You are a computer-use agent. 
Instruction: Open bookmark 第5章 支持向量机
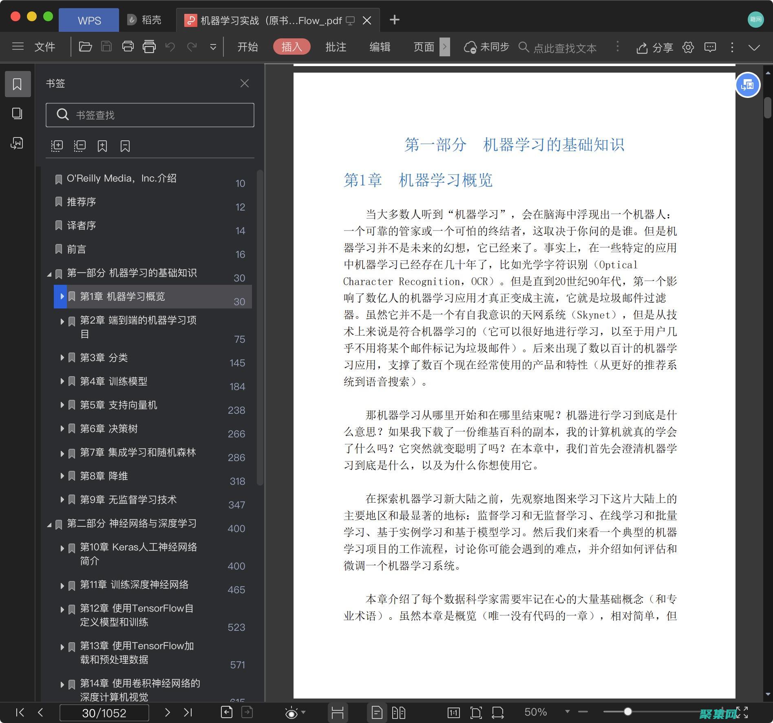pyautogui.click(x=118, y=405)
